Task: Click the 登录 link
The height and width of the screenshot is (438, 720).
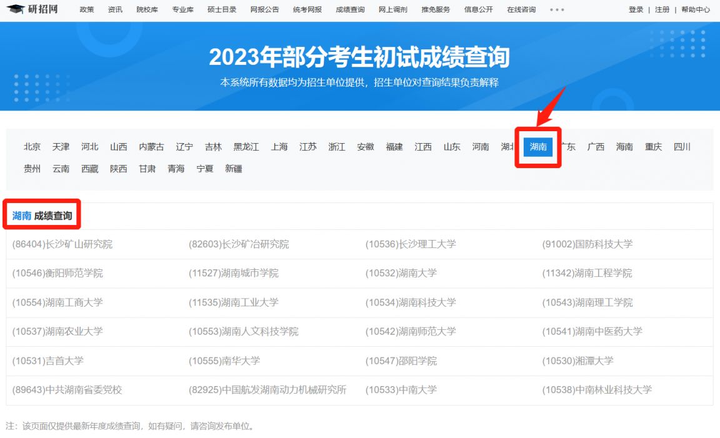Action: [636, 9]
